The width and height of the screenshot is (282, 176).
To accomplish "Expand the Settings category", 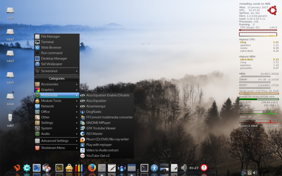I will pos(57,123).
